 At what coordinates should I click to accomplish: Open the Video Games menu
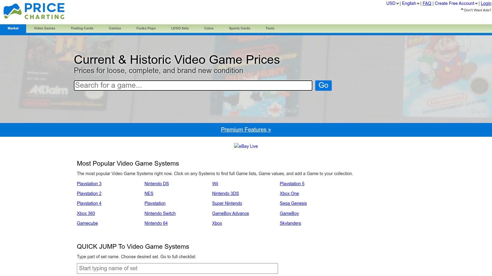(x=45, y=28)
